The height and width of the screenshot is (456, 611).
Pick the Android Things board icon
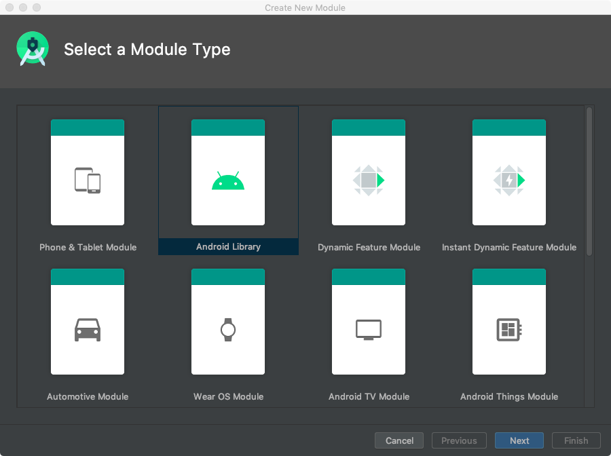pyautogui.click(x=509, y=330)
